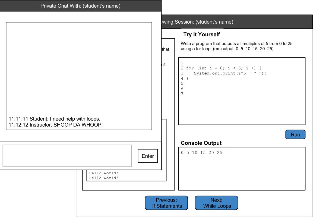Click the Console Output heading
313x217 pixels.
coord(201,143)
